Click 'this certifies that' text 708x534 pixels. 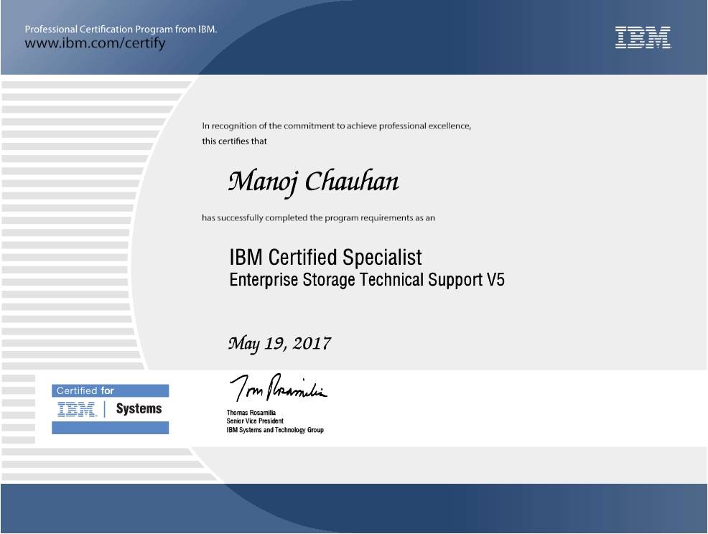pos(234,141)
